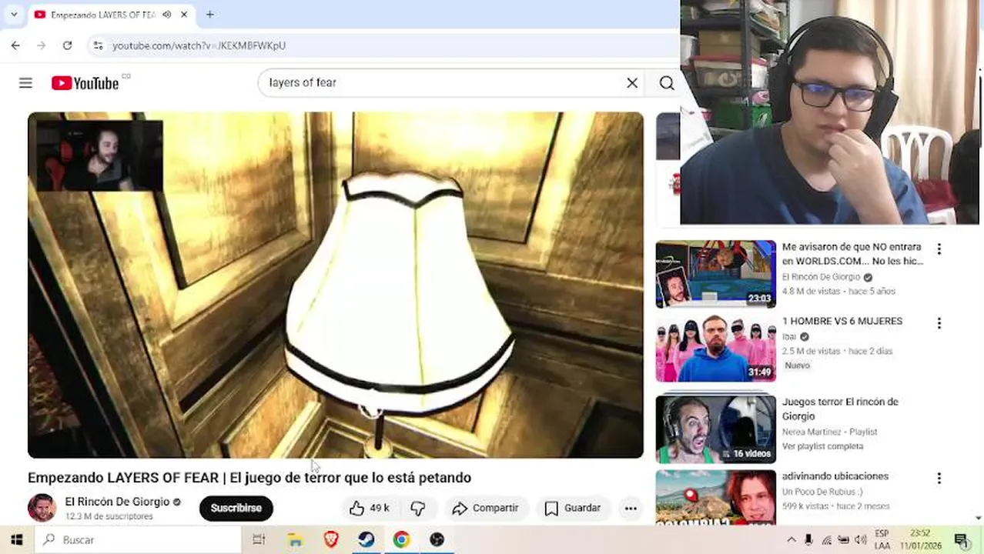Click 'Un Poco De Rubius :)' channel name
Screen dimensions: 984x554
pos(822,492)
